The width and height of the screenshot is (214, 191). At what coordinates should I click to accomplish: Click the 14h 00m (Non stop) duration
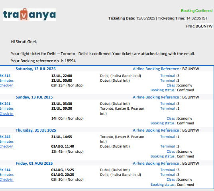(x=67, y=118)
